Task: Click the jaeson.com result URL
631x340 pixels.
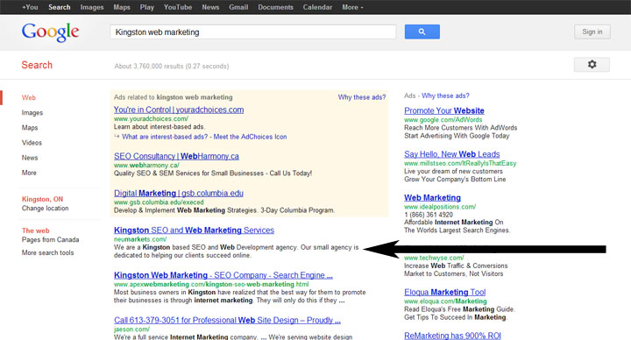Action: (131, 329)
